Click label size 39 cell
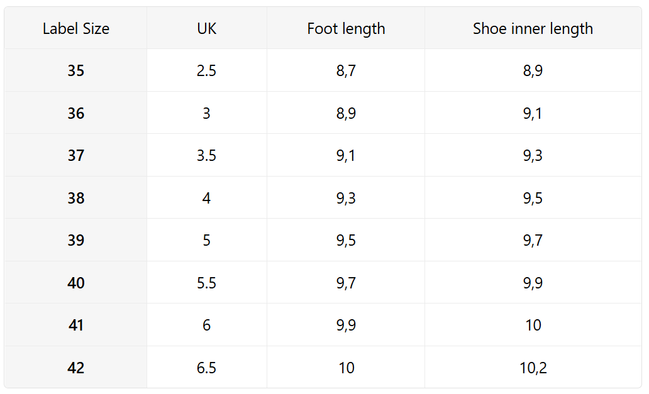Image resolution: width=649 pixels, height=394 pixels. pos(76,241)
